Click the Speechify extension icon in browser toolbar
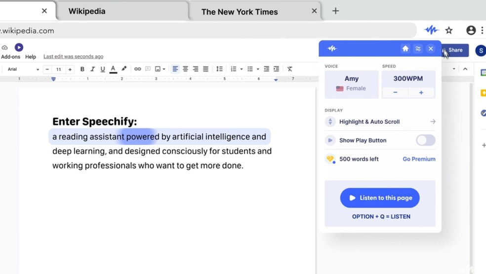The width and height of the screenshot is (486, 274). click(431, 30)
